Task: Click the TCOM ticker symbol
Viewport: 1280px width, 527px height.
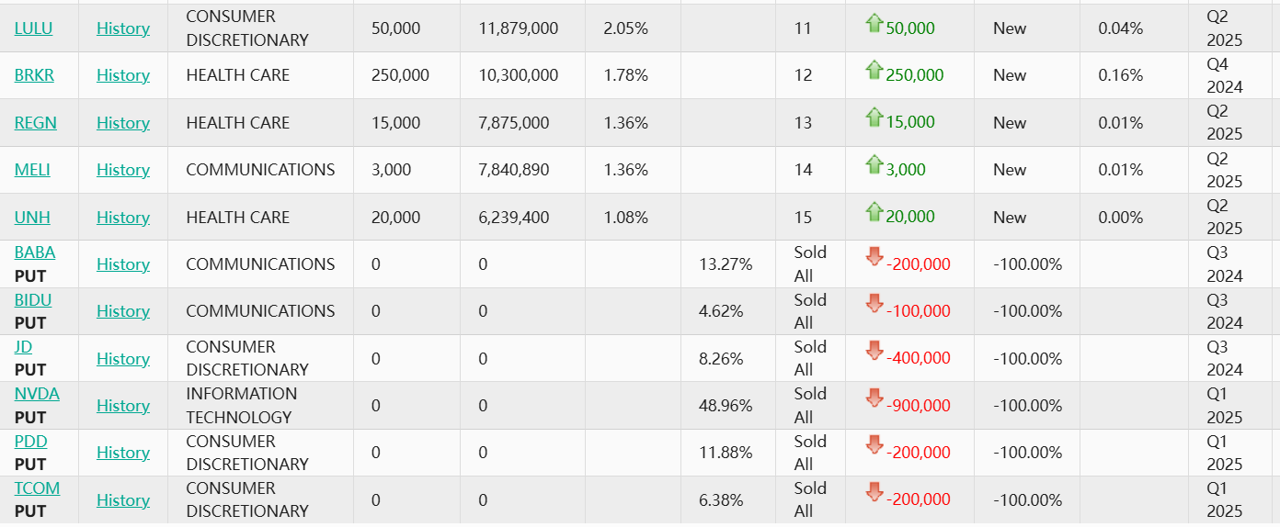Action: (x=37, y=488)
